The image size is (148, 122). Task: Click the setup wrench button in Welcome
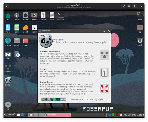[x=104, y=73]
